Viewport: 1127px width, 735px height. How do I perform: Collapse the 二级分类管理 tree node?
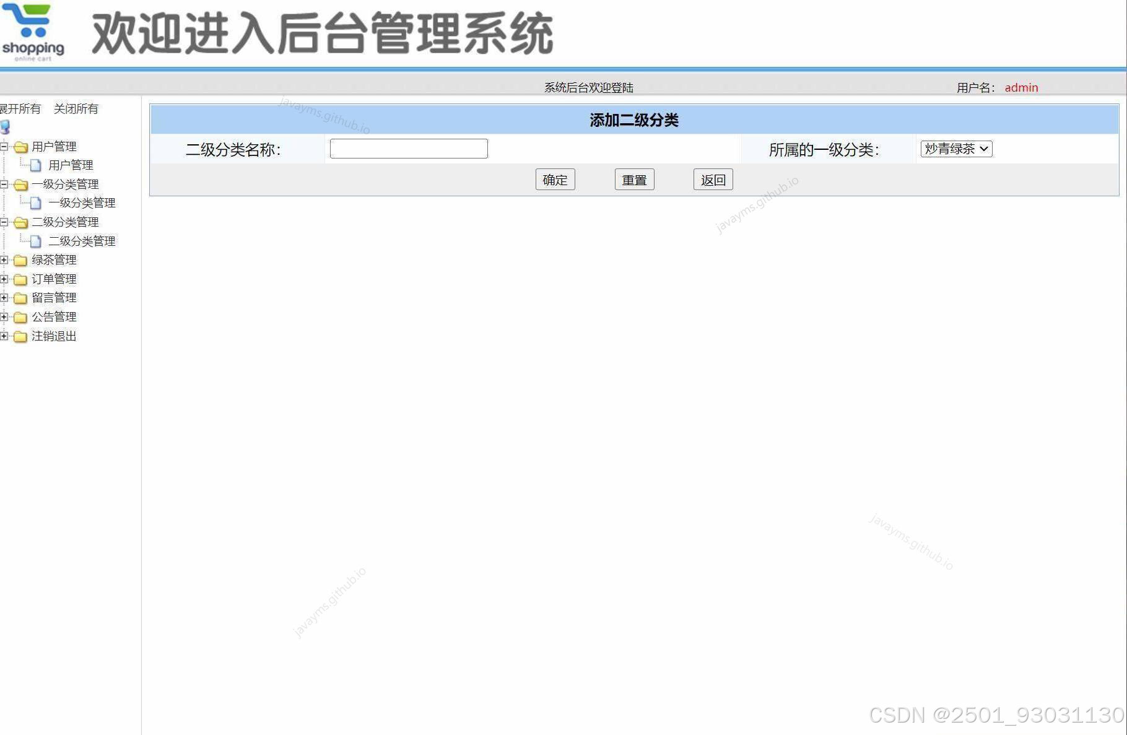(4, 222)
